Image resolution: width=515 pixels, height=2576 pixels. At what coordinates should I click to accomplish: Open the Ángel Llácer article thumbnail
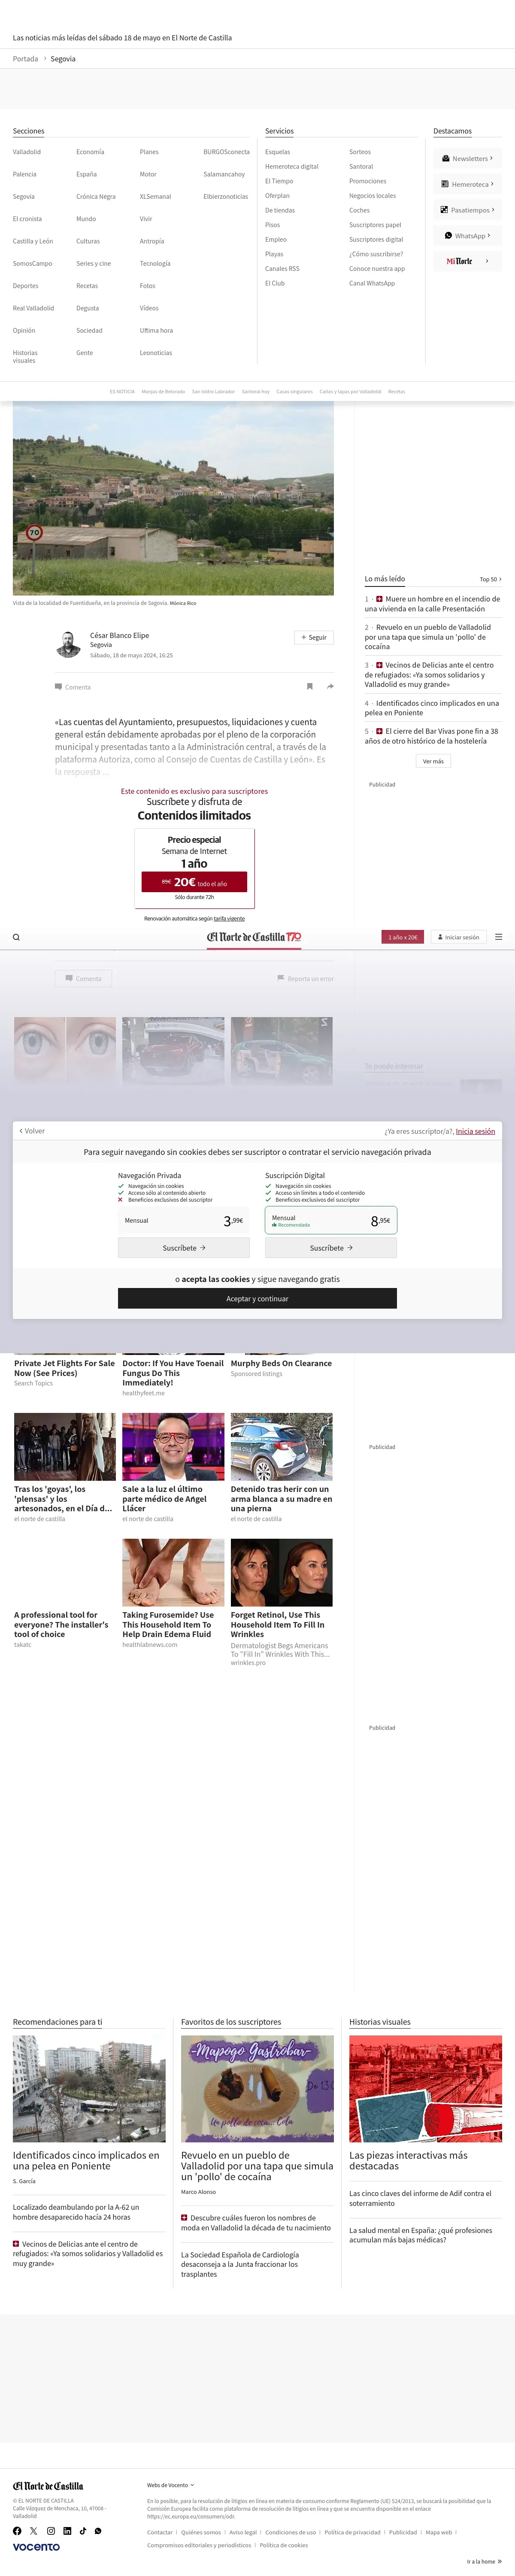(173, 1446)
